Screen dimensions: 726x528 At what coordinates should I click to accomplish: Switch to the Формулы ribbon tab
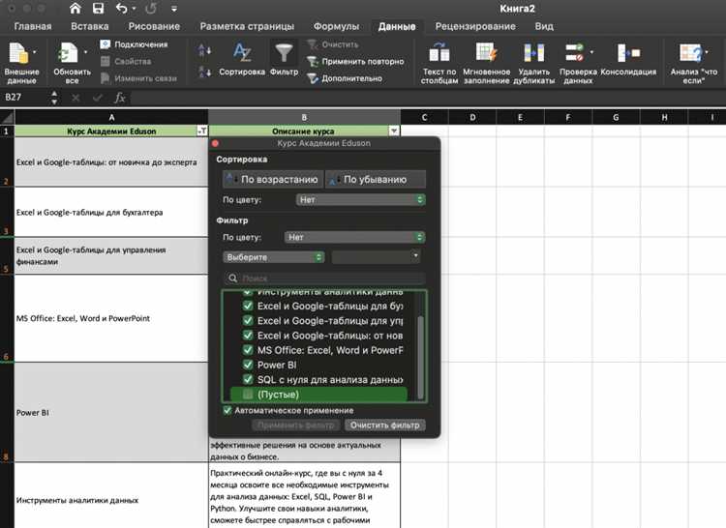point(336,26)
